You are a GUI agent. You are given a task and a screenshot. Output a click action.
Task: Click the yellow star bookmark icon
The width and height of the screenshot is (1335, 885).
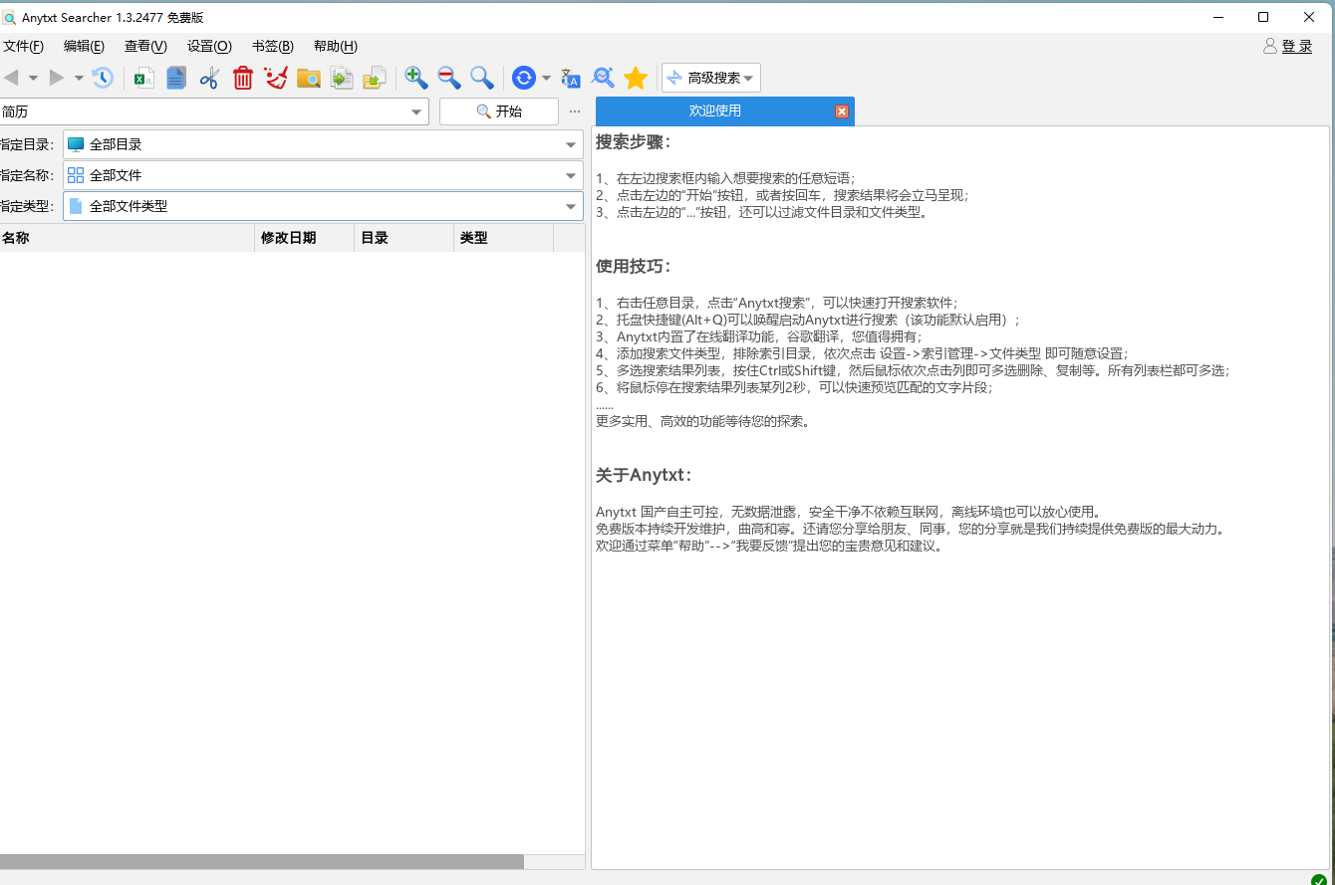tap(636, 78)
